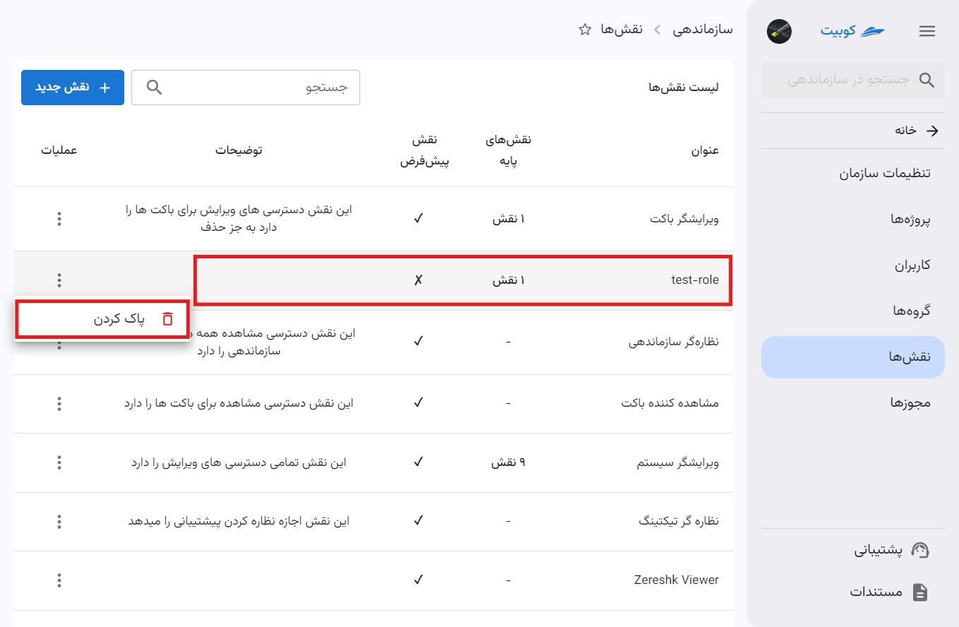
Task: Click the magnifier in the roles search box
Action: coord(154,88)
